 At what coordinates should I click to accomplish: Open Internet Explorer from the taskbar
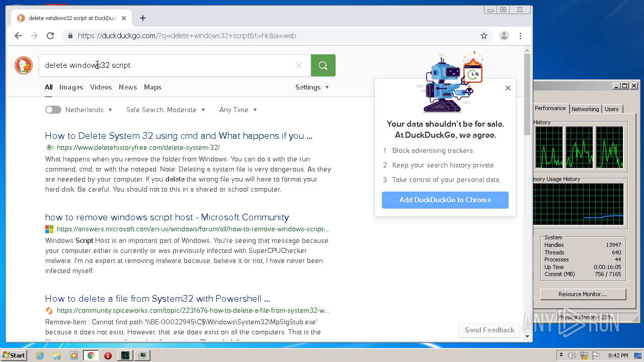(x=40, y=355)
